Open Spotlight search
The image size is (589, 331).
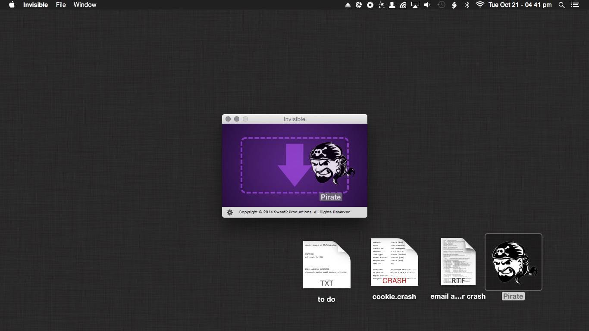561,5
